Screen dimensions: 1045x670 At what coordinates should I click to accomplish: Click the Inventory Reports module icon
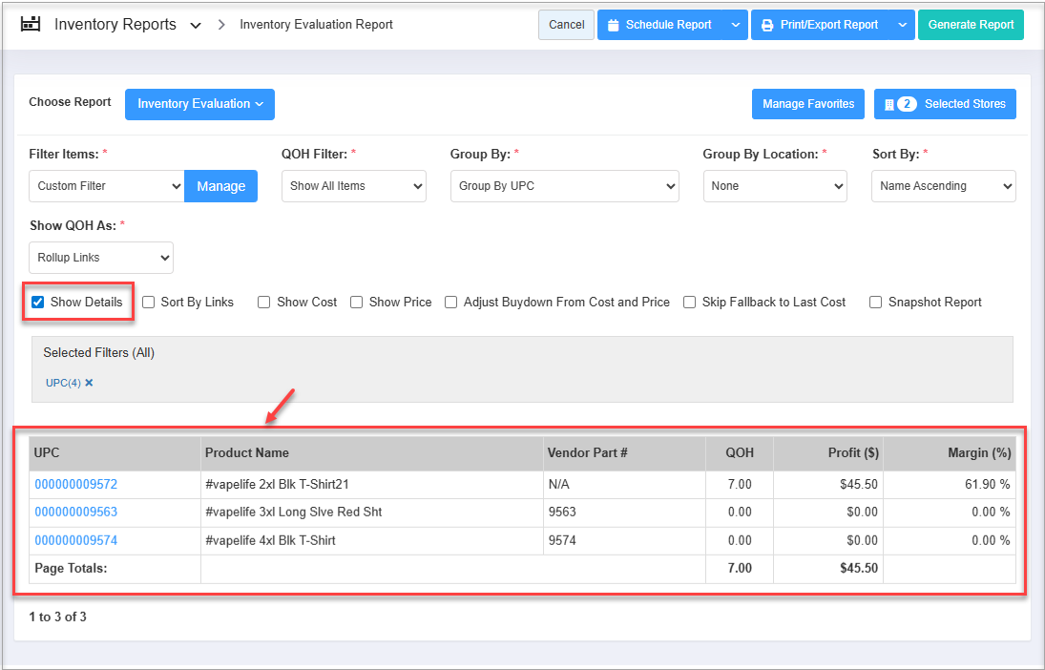point(31,25)
